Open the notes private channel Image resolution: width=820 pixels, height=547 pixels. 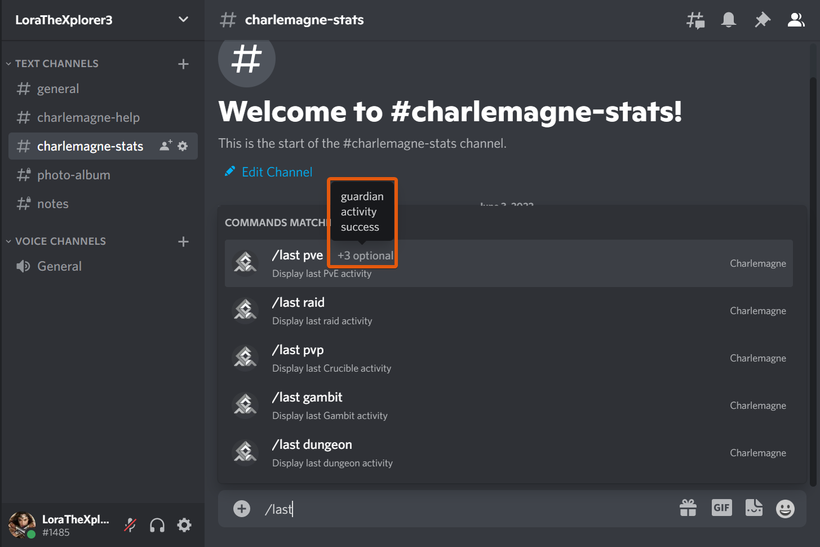click(x=103, y=204)
